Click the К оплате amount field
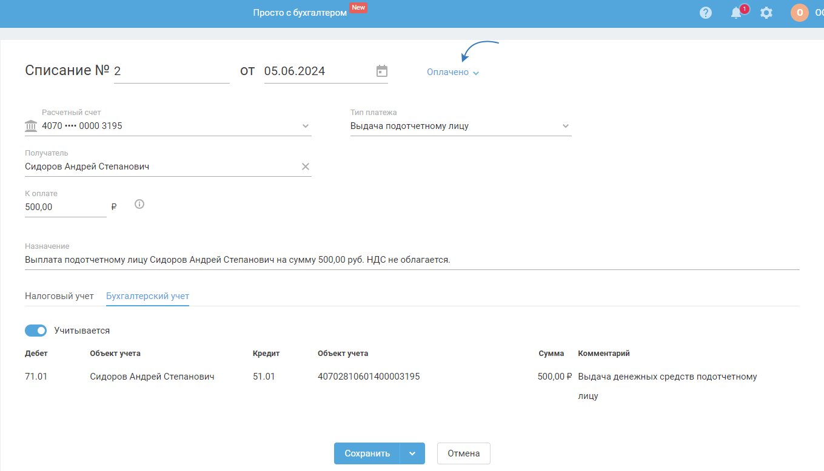 pyautogui.click(x=65, y=207)
